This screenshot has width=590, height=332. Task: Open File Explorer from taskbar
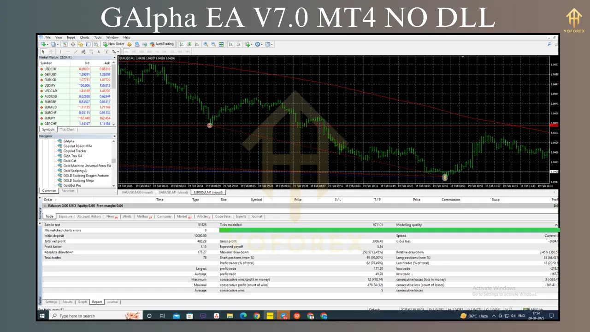point(230,316)
